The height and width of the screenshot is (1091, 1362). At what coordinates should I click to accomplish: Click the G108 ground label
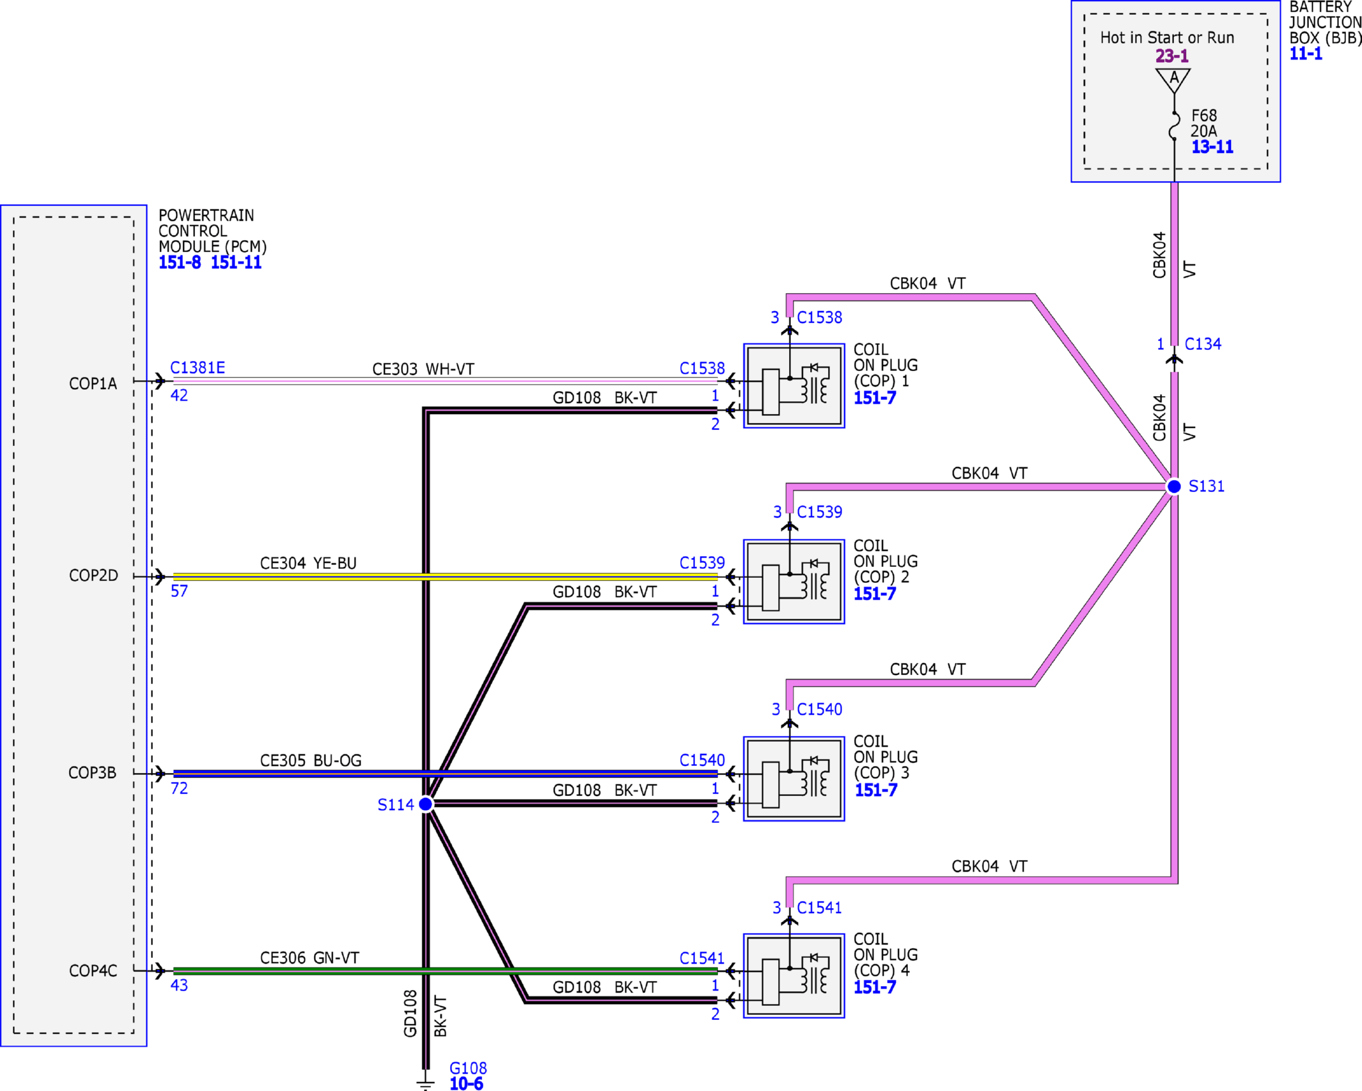pos(468,1069)
